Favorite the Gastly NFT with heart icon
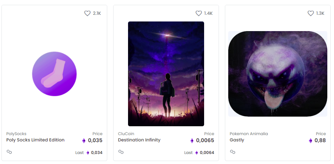This screenshot has height=164, width=334. [x=311, y=13]
